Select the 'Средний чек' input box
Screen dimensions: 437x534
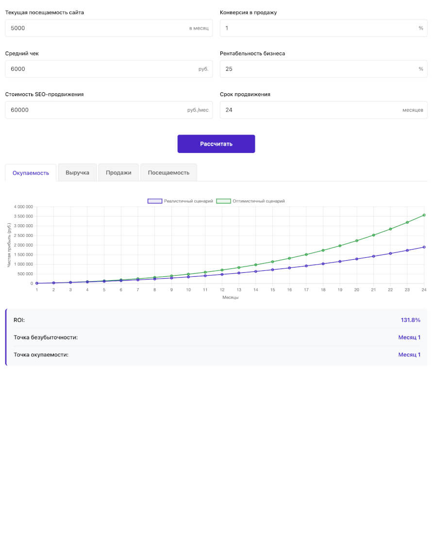coord(97,69)
